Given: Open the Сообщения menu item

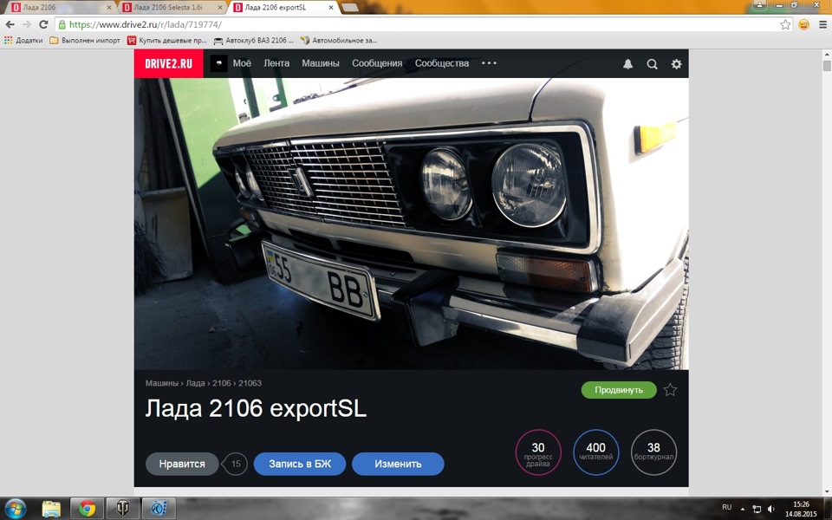Looking at the screenshot, I should click(x=377, y=63).
